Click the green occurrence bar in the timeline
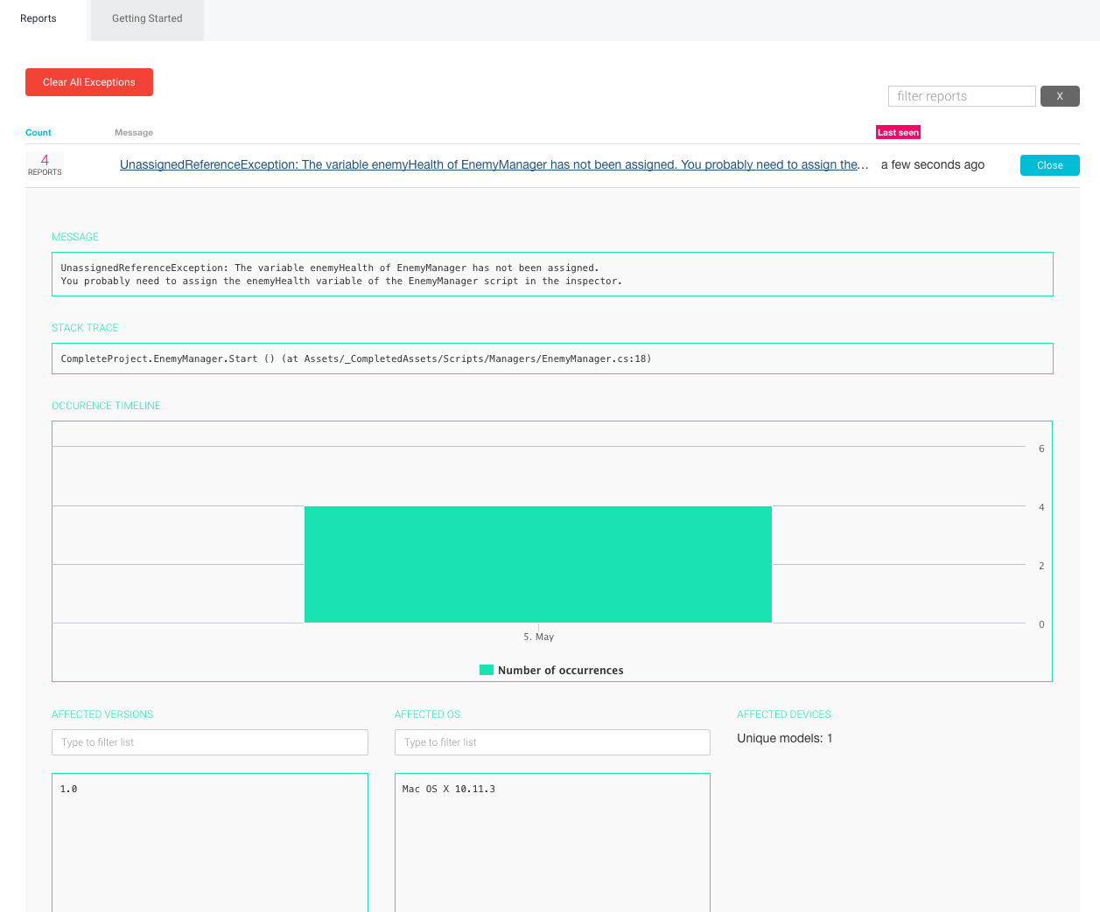1100x912 pixels. tap(537, 564)
